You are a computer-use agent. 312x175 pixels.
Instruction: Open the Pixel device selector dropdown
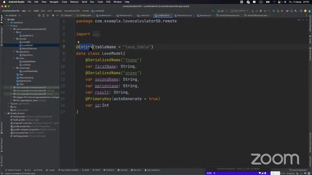[x=239, y=11]
